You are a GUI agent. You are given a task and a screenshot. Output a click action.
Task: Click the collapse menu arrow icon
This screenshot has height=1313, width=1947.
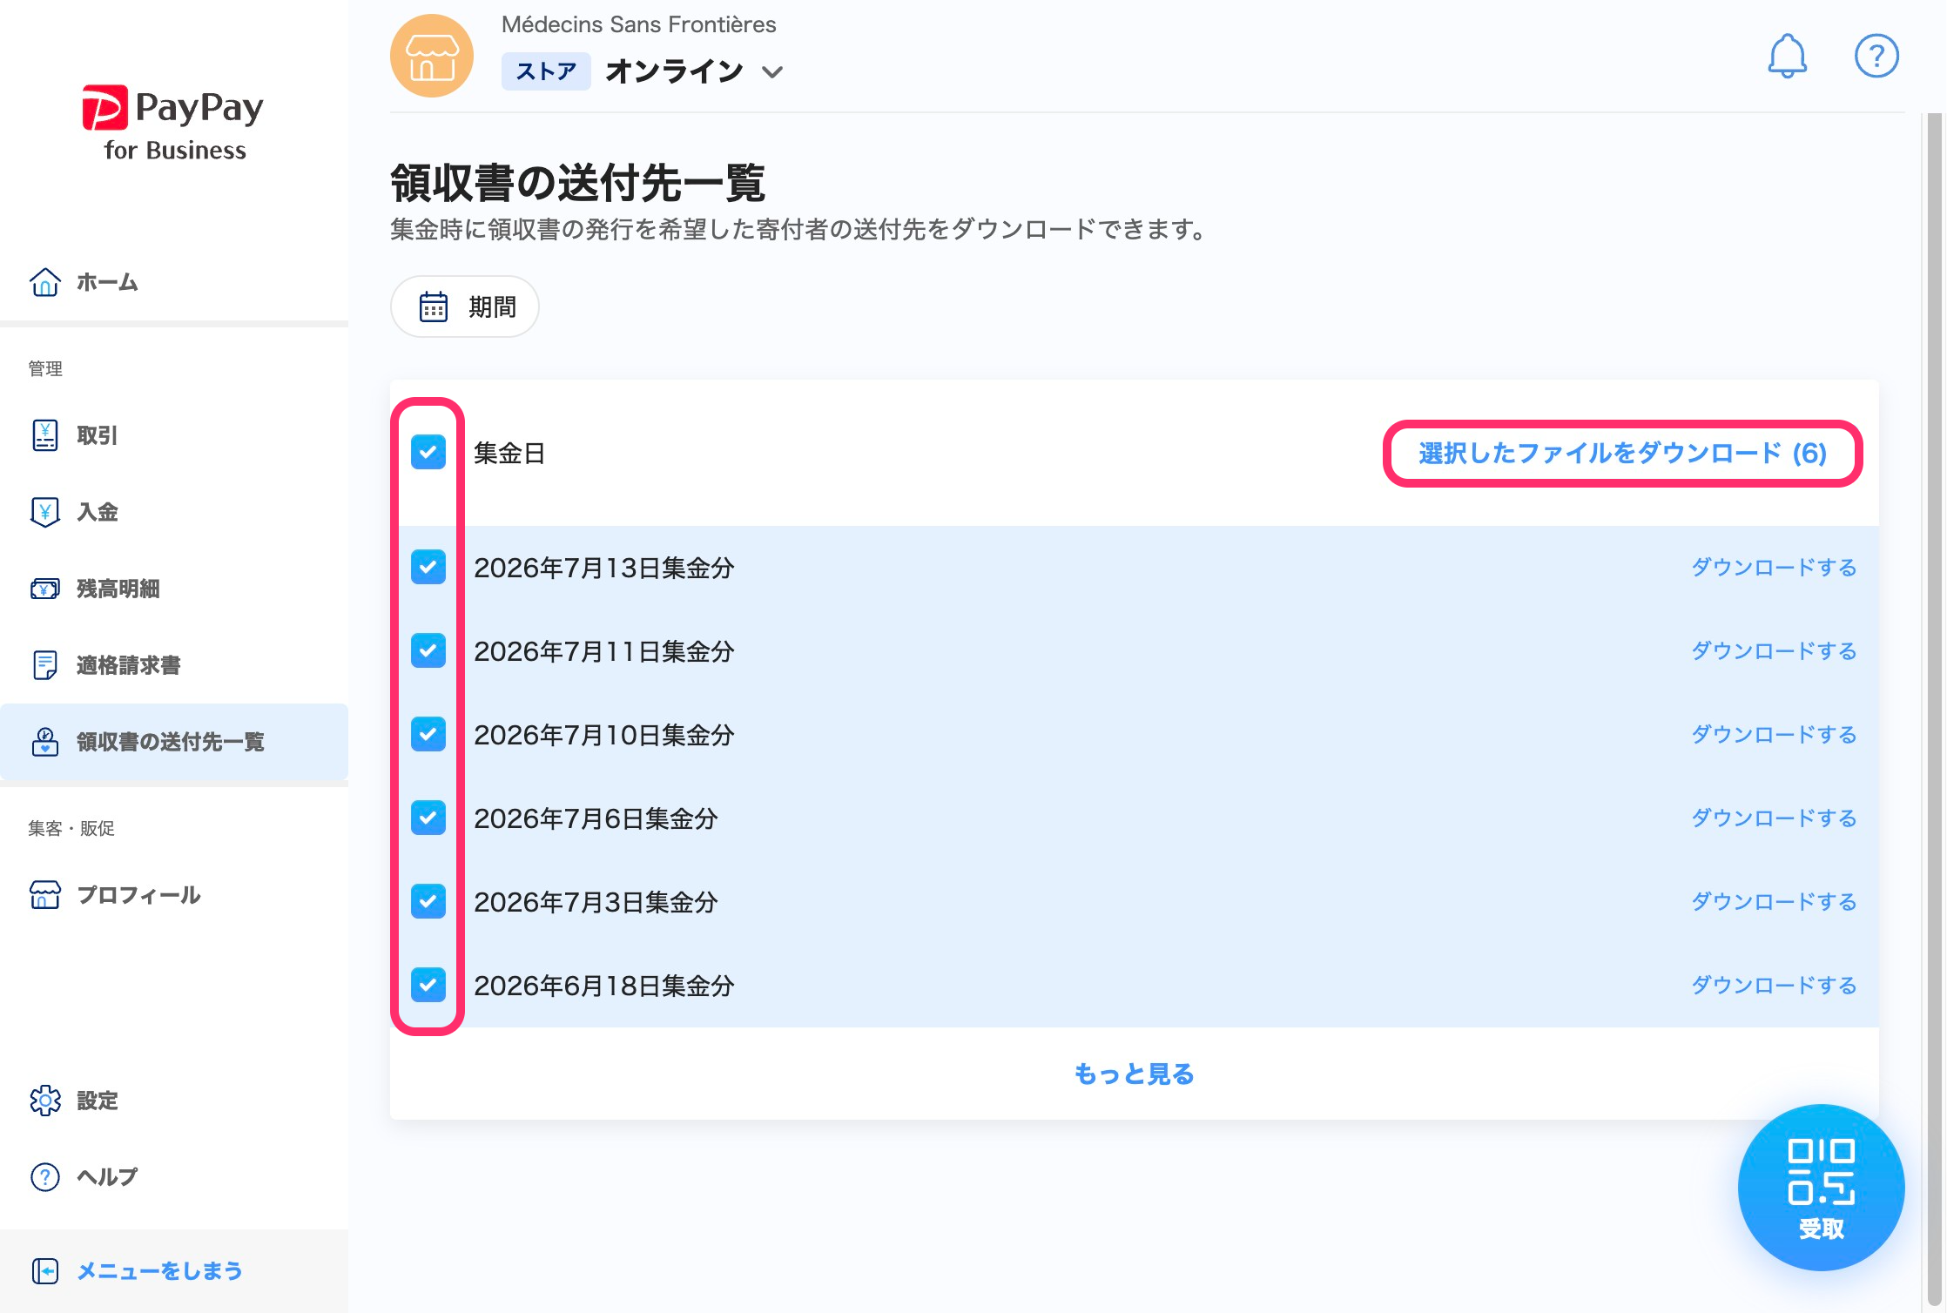coord(45,1271)
